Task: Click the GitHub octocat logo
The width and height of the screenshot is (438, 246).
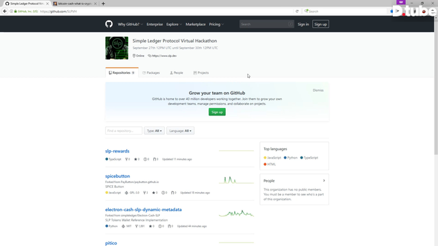Action: pyautogui.click(x=109, y=24)
